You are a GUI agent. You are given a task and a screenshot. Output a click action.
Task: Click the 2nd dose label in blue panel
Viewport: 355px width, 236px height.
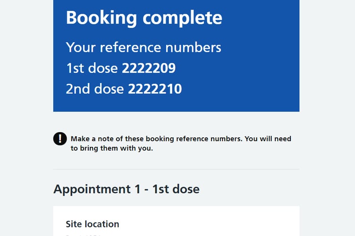(x=95, y=89)
